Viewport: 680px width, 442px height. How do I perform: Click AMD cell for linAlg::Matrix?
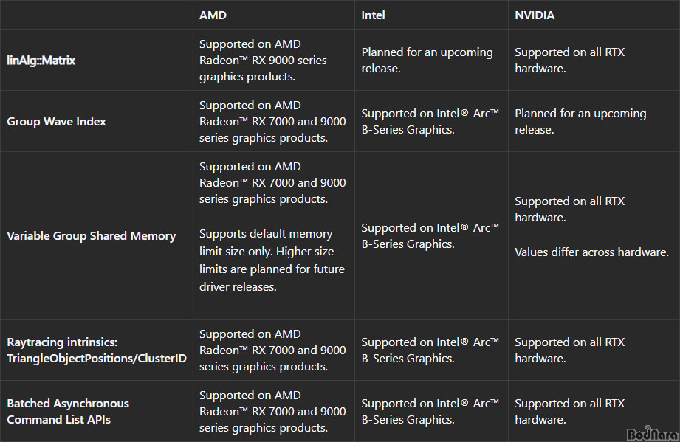pos(263,61)
